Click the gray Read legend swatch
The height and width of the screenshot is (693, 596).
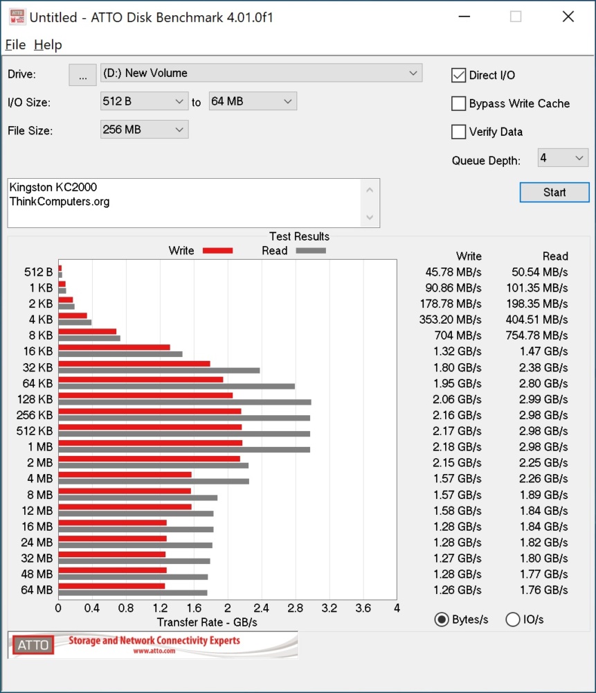pyautogui.click(x=311, y=251)
